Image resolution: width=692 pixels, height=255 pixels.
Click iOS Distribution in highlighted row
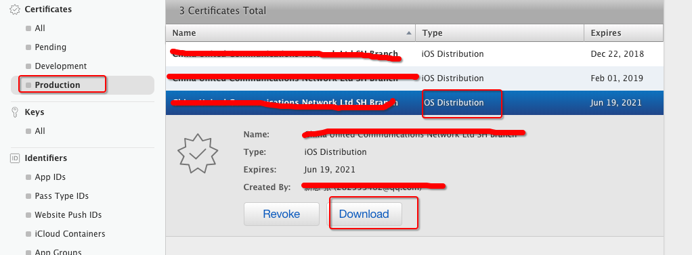coord(453,103)
